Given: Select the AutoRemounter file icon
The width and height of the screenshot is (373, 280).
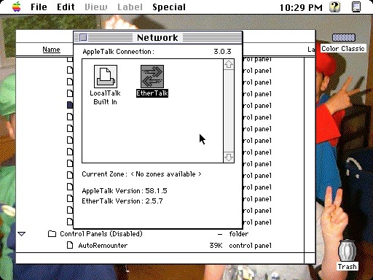Looking at the screenshot, I should tap(70, 245).
